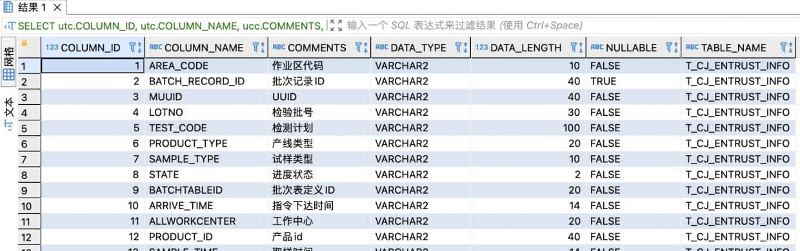This screenshot has height=251, width=800.
Task: Click the DATA_LENGTH numeric type icon
Action: pos(481,48)
